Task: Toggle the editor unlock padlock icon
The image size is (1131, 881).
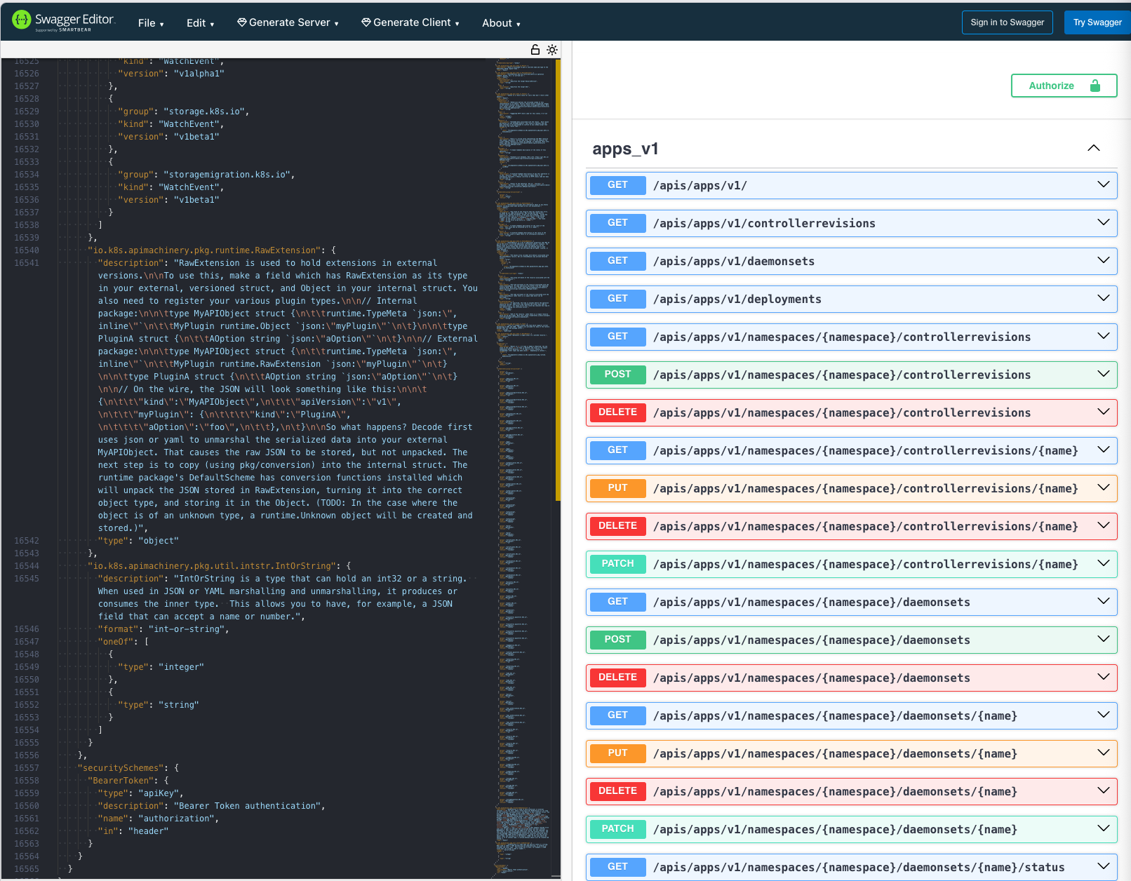Action: pyautogui.click(x=535, y=50)
